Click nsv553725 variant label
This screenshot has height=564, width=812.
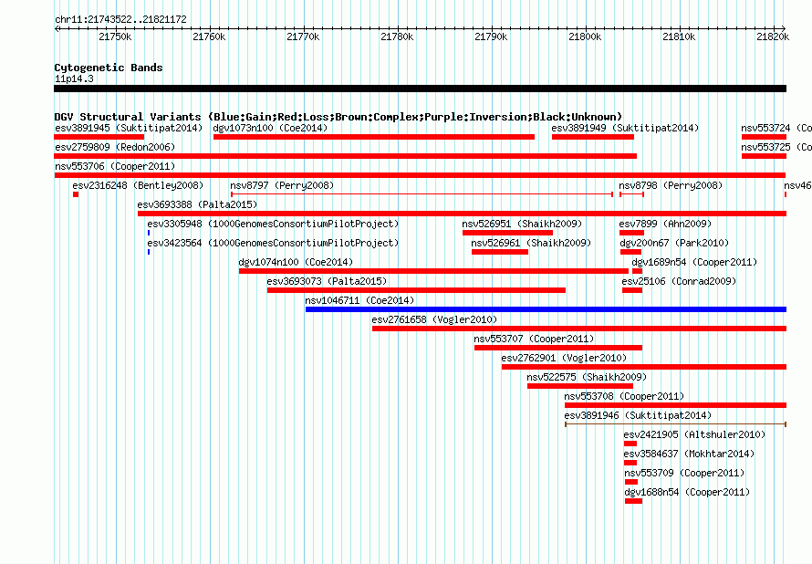pyautogui.click(x=776, y=147)
